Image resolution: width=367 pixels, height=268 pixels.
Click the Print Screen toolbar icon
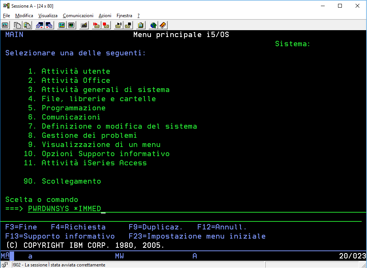click(5, 25)
